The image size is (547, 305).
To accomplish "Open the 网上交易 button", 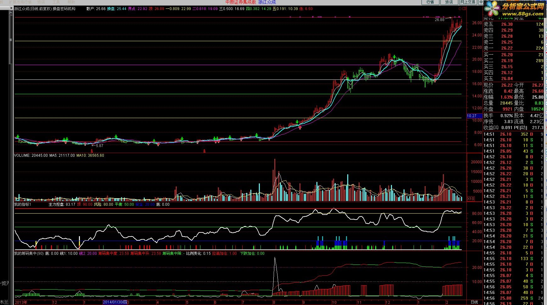I will 468,2.
